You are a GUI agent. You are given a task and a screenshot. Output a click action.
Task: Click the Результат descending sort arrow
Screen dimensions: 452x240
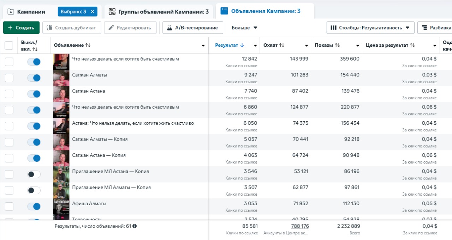242,45
